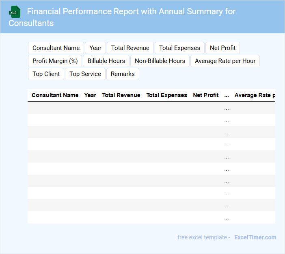The height and width of the screenshot is (254, 285).
Task: Select the Profit Margin (%) tag
Action: point(55,61)
